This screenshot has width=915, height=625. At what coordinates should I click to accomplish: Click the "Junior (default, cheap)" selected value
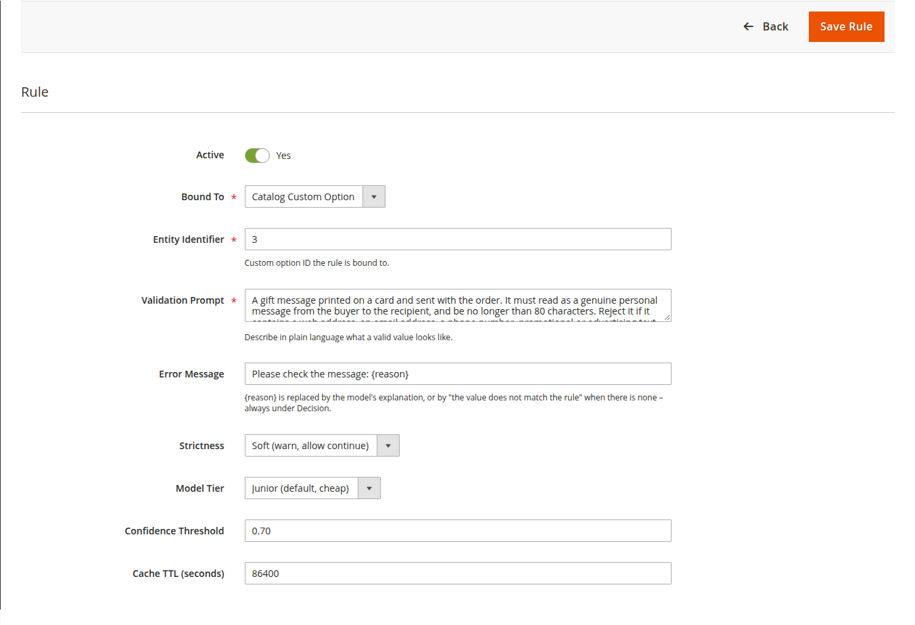(300, 488)
